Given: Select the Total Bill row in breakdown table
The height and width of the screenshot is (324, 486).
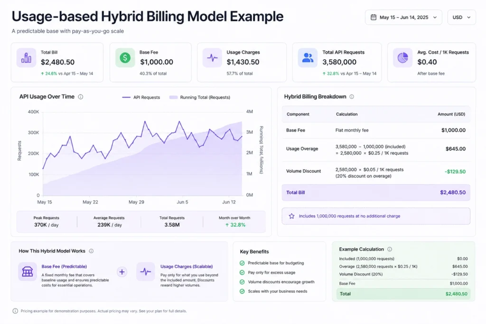Looking at the screenshot, I should point(376,192).
